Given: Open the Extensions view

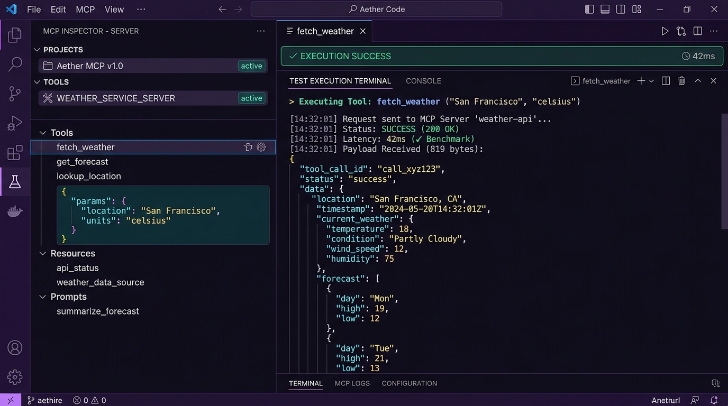Looking at the screenshot, I should coord(15,153).
